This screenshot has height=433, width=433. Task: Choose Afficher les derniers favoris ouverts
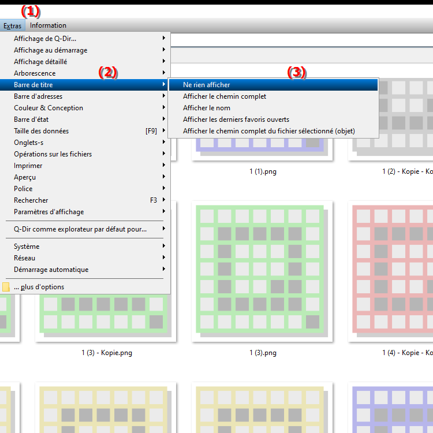[273, 120]
